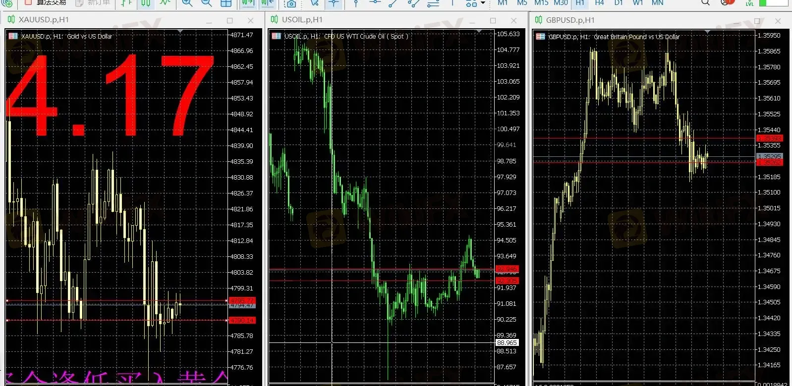Viewport: 792px width, 386px height.
Task: Select the crosshair cursor tool
Action: point(334,3)
